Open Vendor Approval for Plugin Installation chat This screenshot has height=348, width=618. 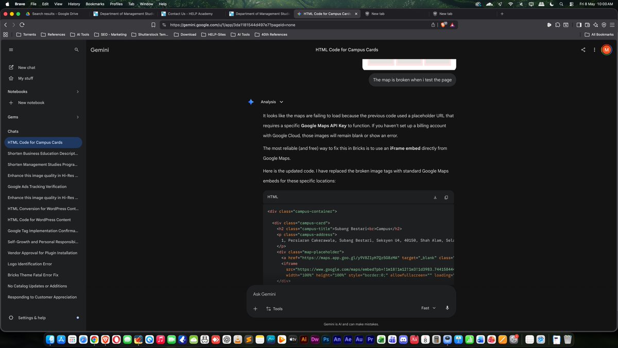coord(43,253)
